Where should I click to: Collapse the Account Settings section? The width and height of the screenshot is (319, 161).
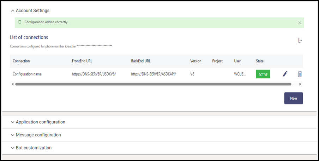tap(13, 11)
